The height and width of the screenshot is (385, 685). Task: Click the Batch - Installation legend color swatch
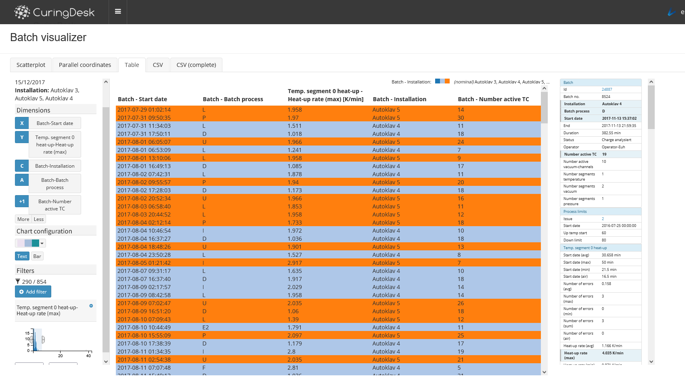(x=442, y=81)
